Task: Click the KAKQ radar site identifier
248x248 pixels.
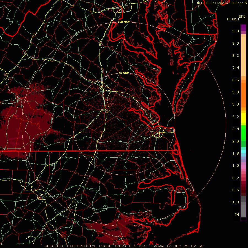Action: point(159,246)
